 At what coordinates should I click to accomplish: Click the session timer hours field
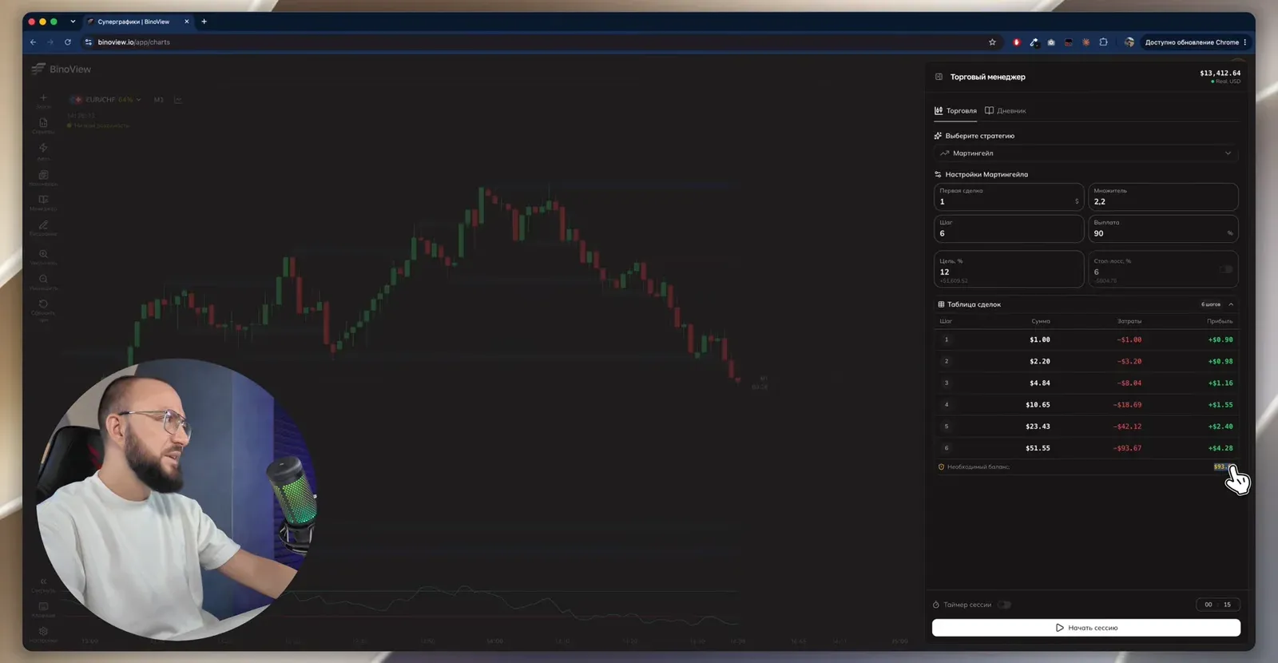coord(1208,605)
